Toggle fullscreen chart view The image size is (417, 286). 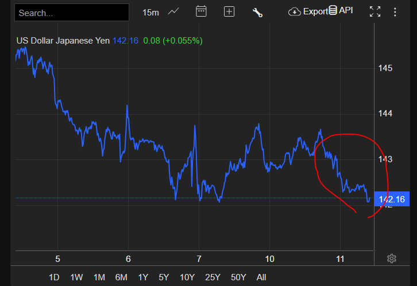coord(375,11)
